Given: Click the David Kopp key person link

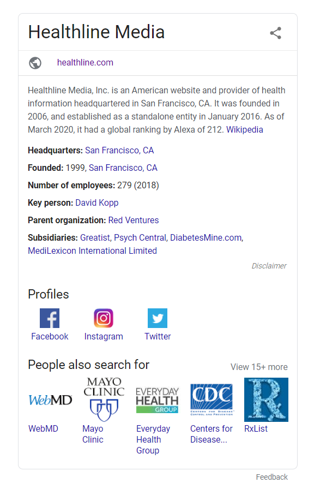Looking at the screenshot, I should coord(97,202).
